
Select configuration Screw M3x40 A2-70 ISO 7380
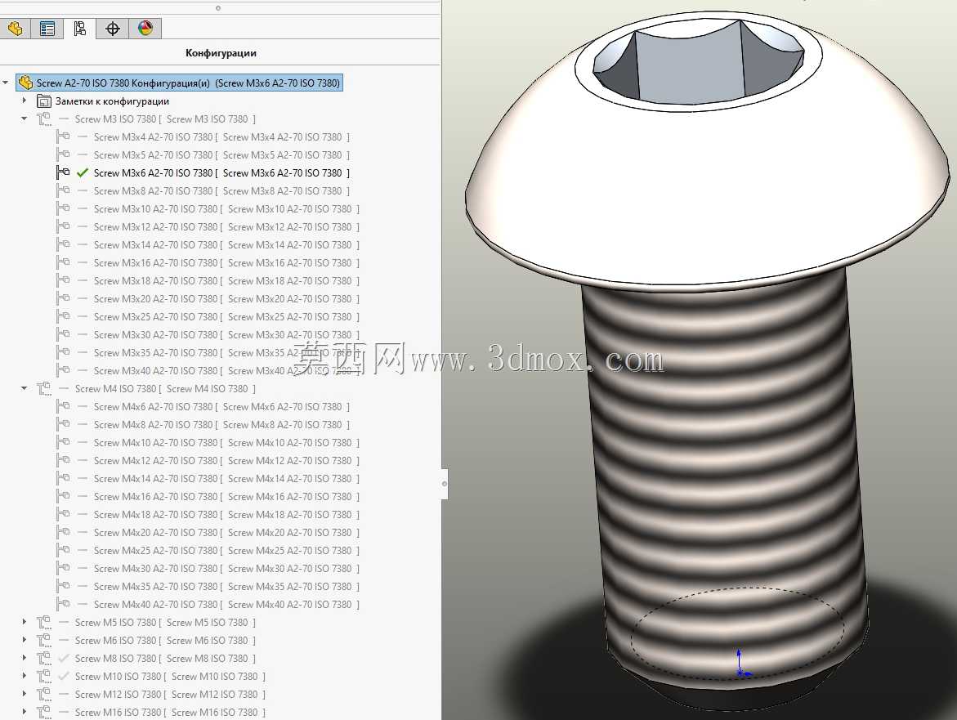coord(226,371)
